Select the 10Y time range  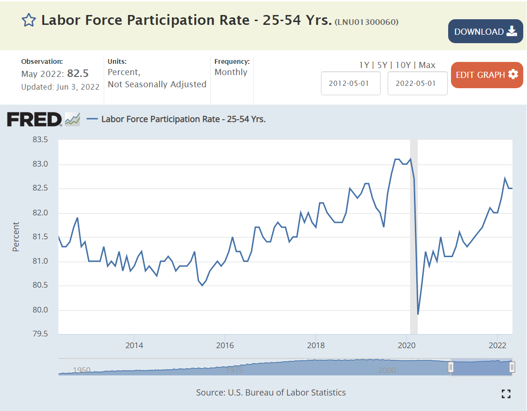click(x=403, y=65)
